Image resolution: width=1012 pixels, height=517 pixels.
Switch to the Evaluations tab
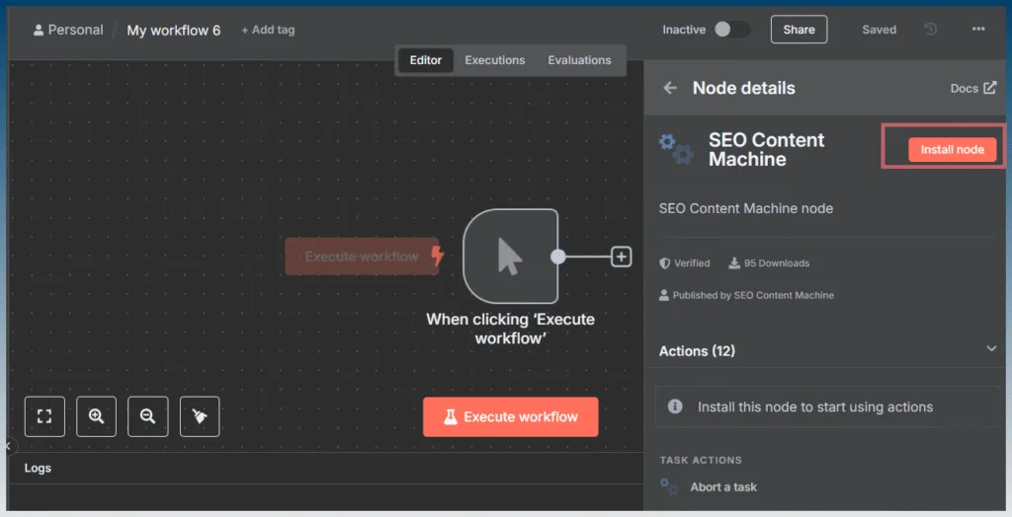[x=579, y=60]
